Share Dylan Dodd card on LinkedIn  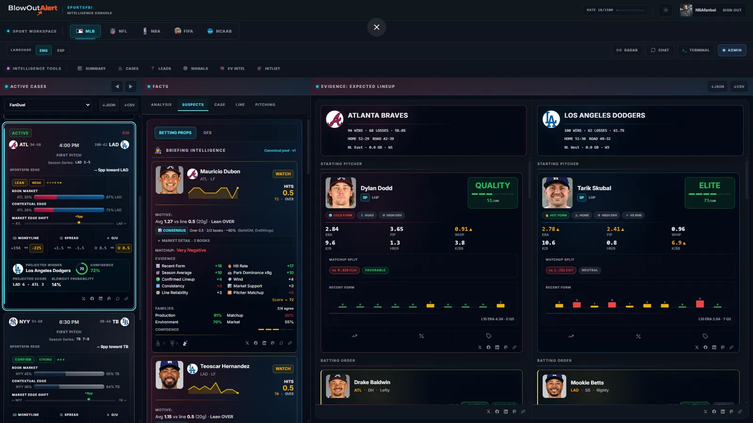click(497, 347)
